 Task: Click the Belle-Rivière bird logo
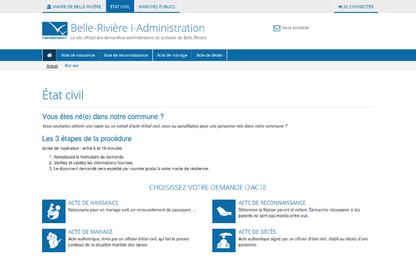[55, 29]
